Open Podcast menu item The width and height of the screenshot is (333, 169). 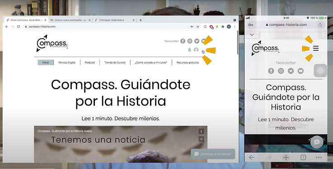(90, 63)
